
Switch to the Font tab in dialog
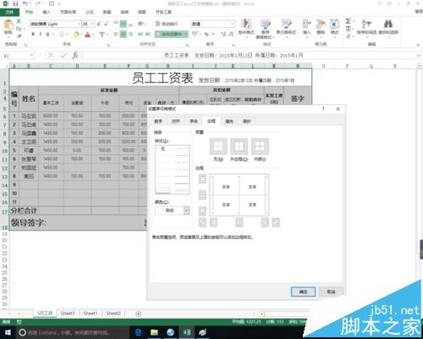click(x=194, y=121)
